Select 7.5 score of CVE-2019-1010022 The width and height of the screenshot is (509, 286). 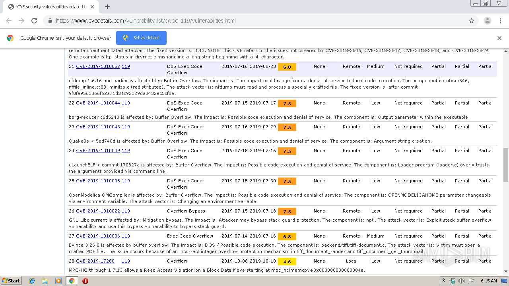tap(287, 212)
